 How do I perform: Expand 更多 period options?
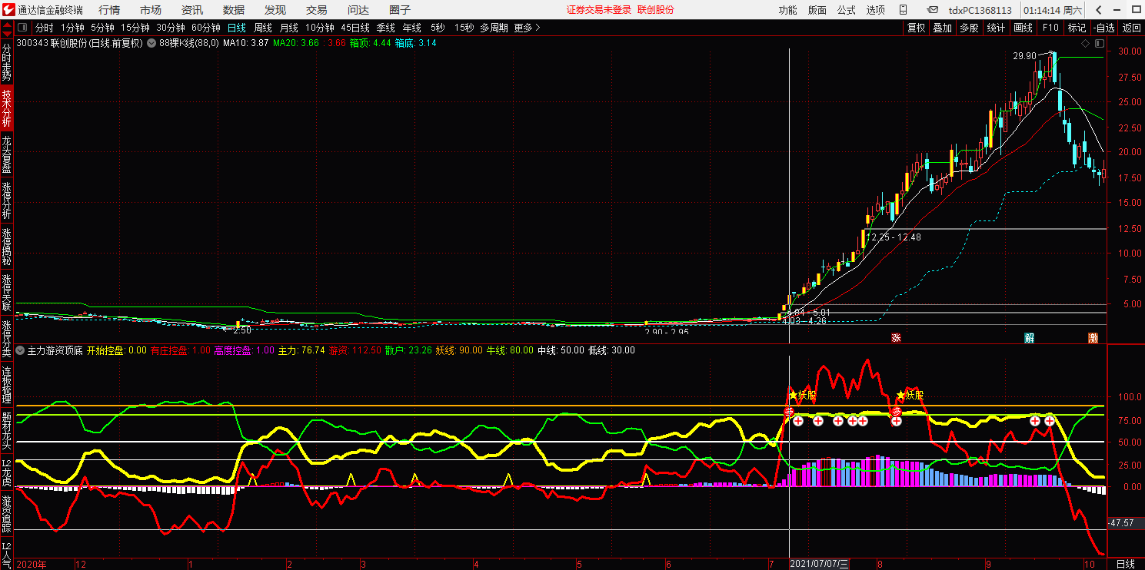click(527, 28)
